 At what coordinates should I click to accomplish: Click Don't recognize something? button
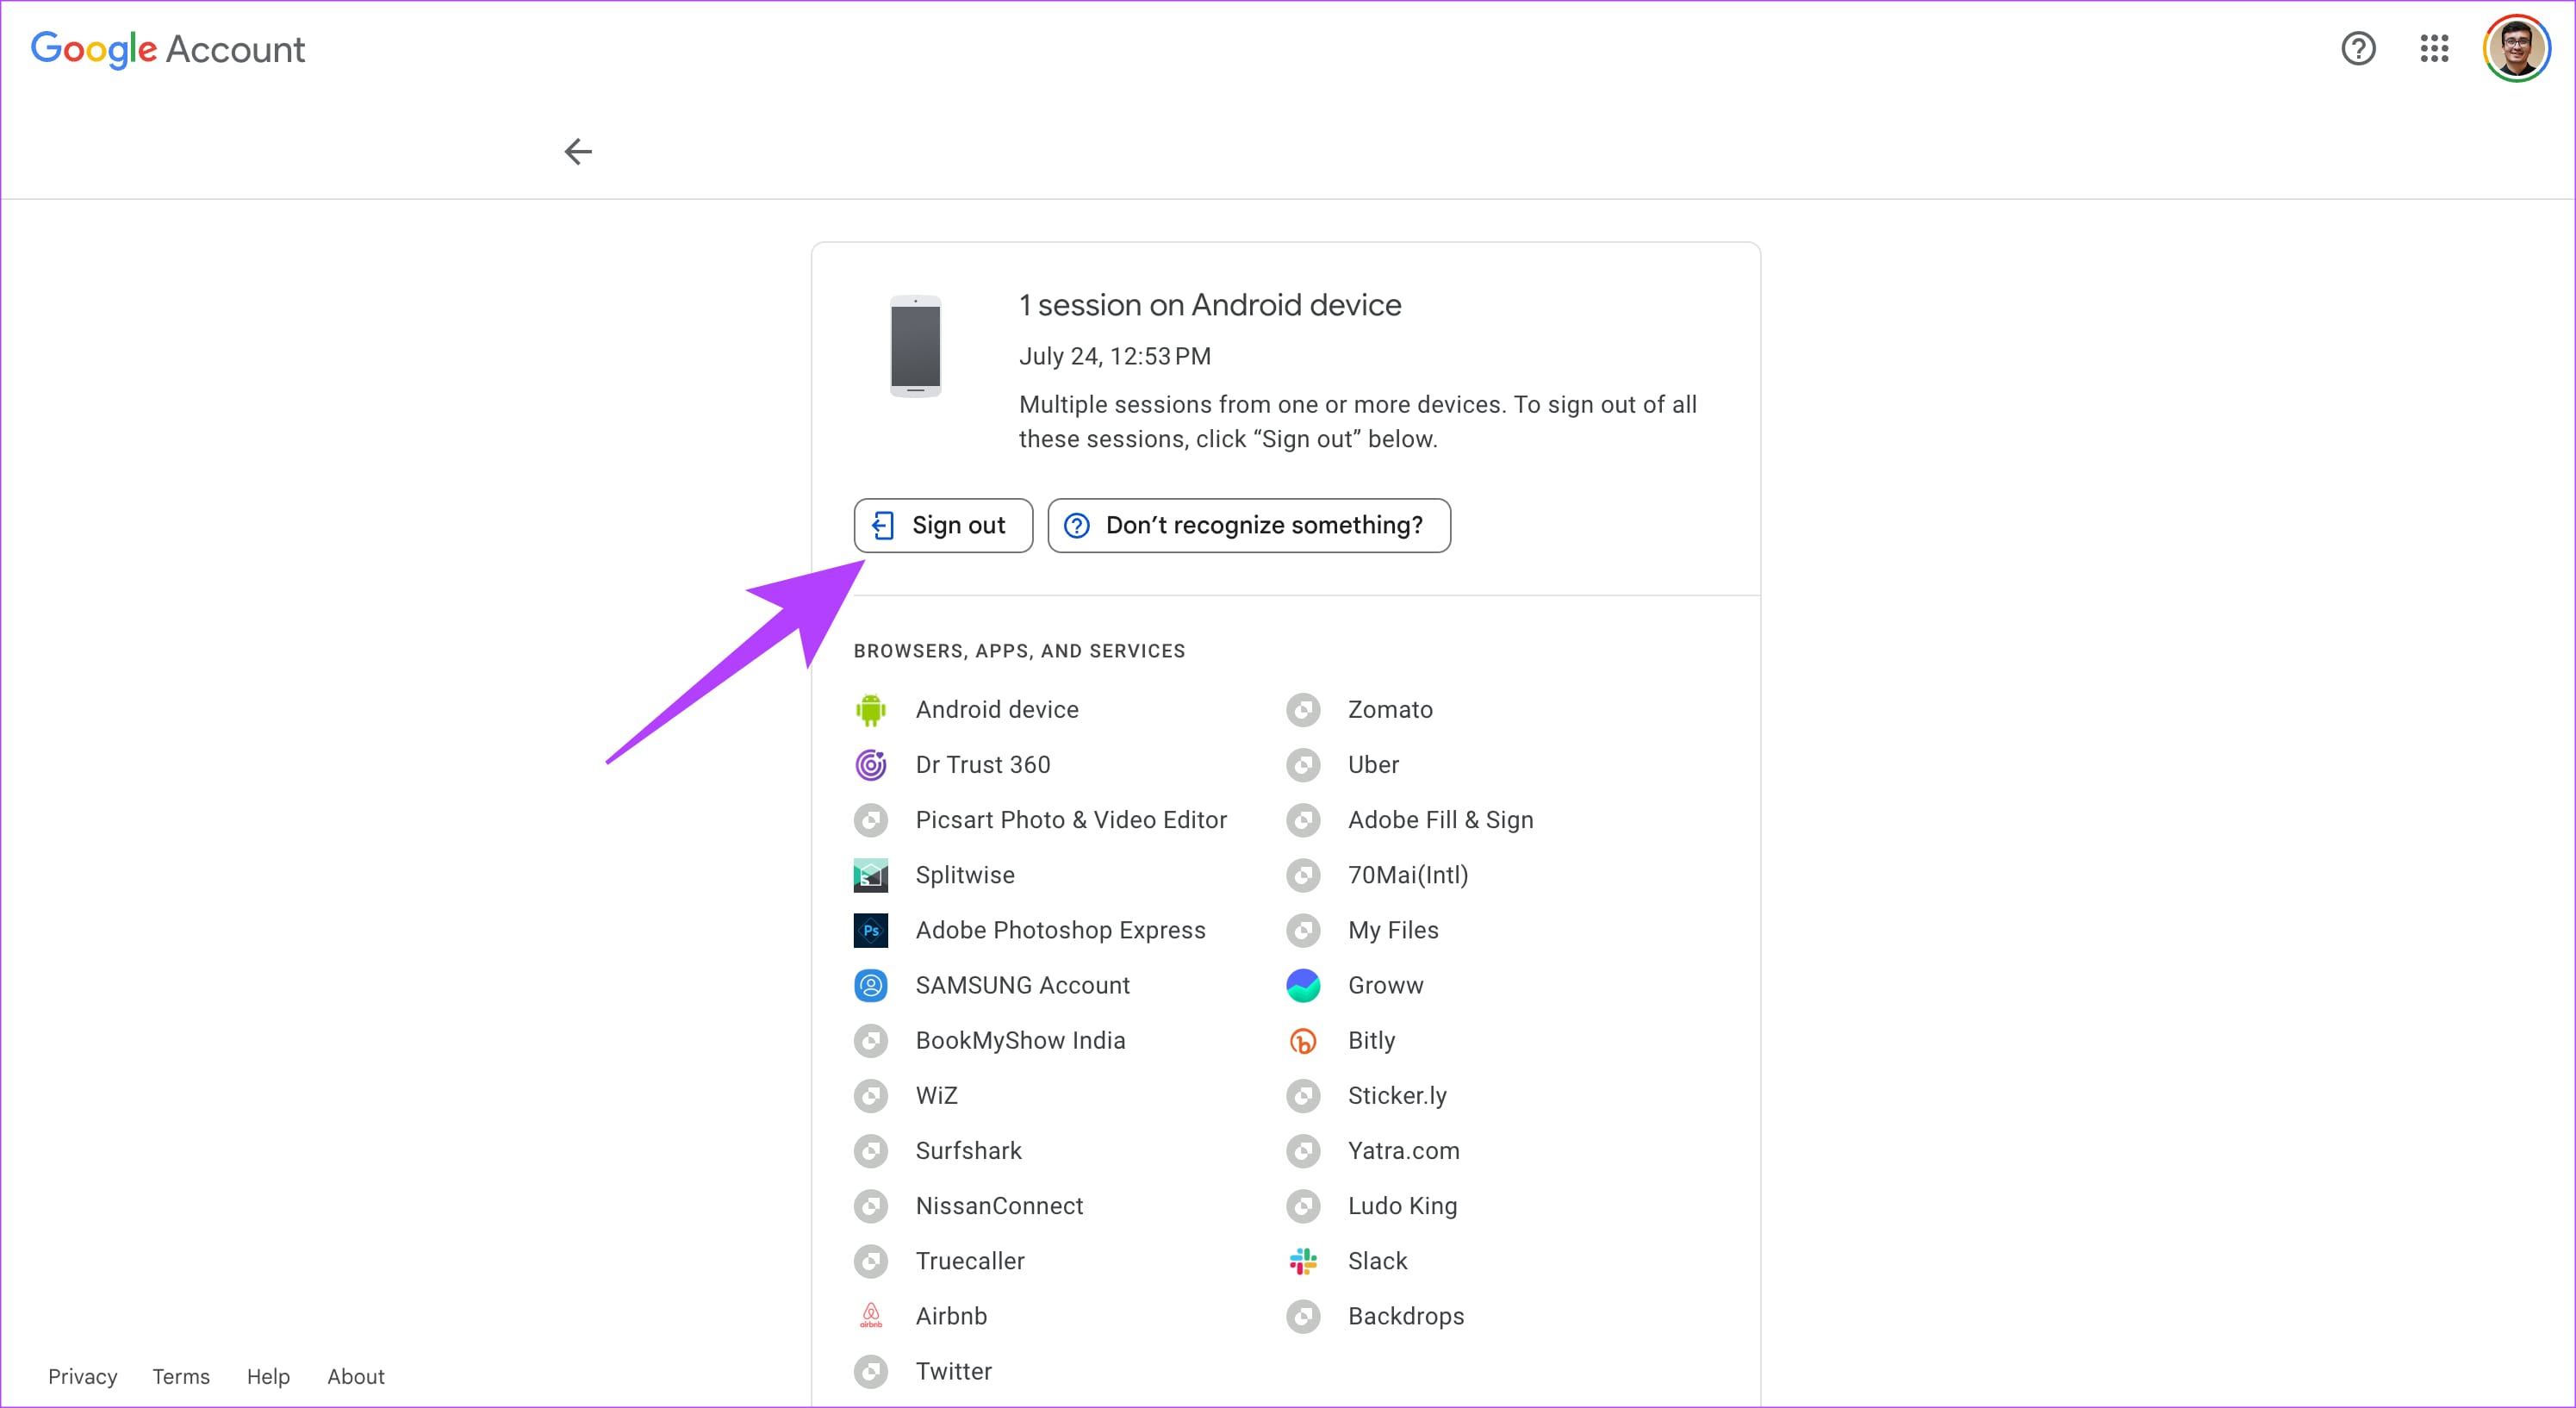[x=1248, y=524]
